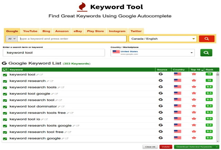221x150 pixels.
Task: Click edit pencil for 'keyword tool io'
Action: coord(42,119)
